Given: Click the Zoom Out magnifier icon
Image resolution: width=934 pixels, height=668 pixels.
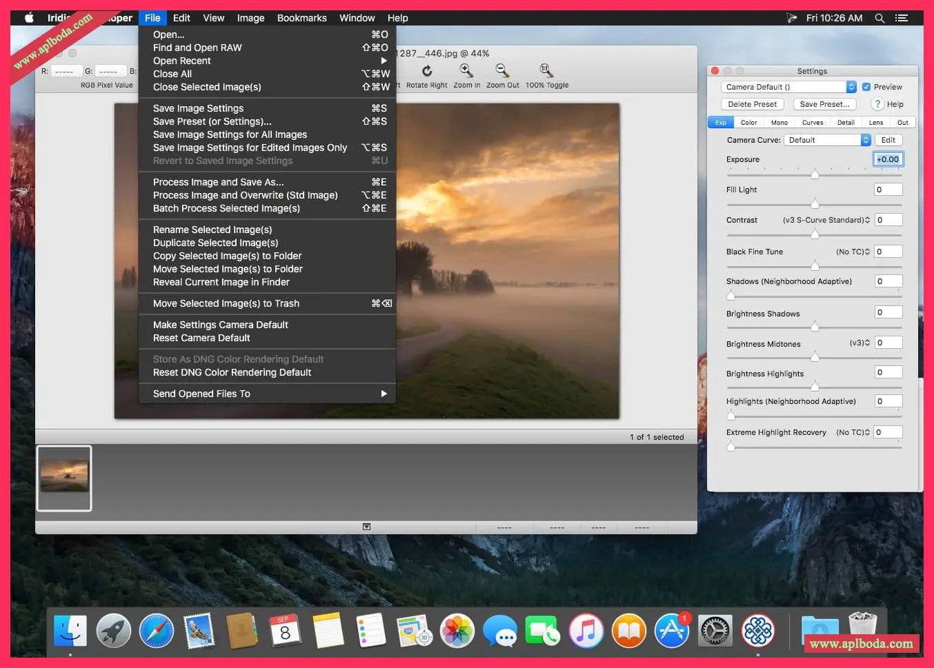Looking at the screenshot, I should (x=502, y=70).
